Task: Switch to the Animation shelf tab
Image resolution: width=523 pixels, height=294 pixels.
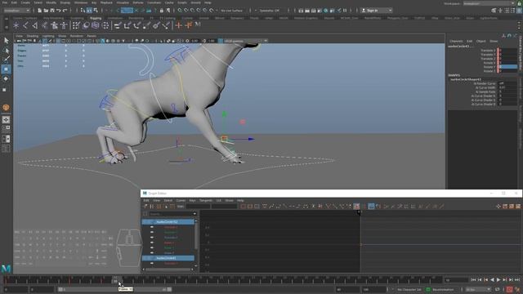Action: 114,18
